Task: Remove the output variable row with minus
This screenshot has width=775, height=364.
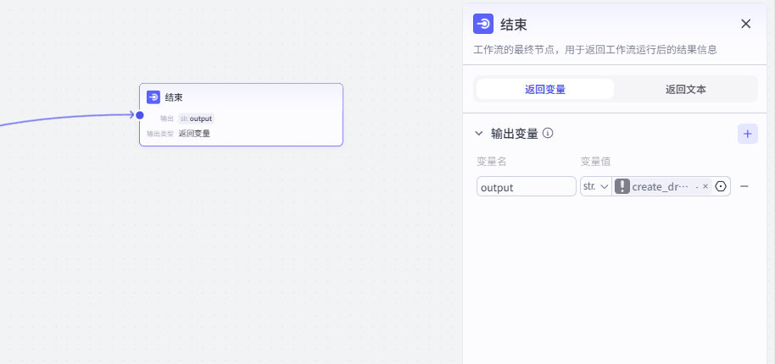Action: point(744,186)
